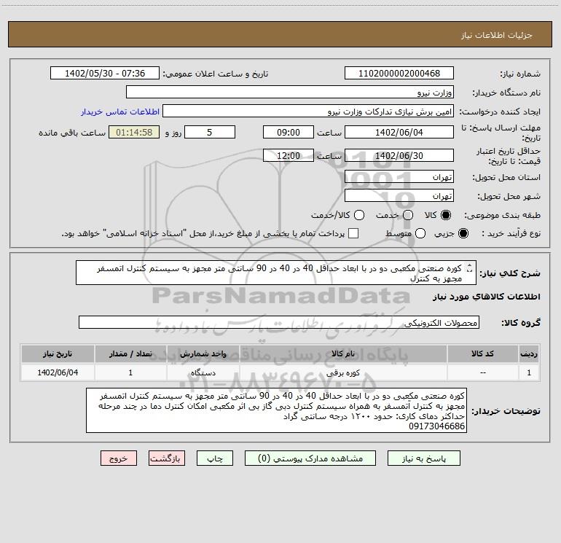Click the table date cell 1402/06/04
The width and height of the screenshot is (561, 543).
pos(58,372)
